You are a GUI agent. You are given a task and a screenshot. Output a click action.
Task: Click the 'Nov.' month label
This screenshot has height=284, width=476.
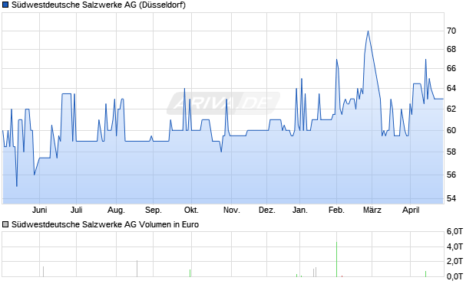coord(231,210)
